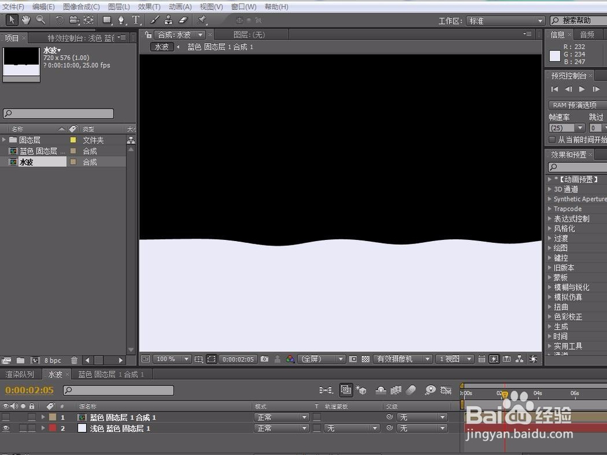Click the flowchart icon in viewer footer
The width and height of the screenshot is (607, 455).
click(520, 359)
